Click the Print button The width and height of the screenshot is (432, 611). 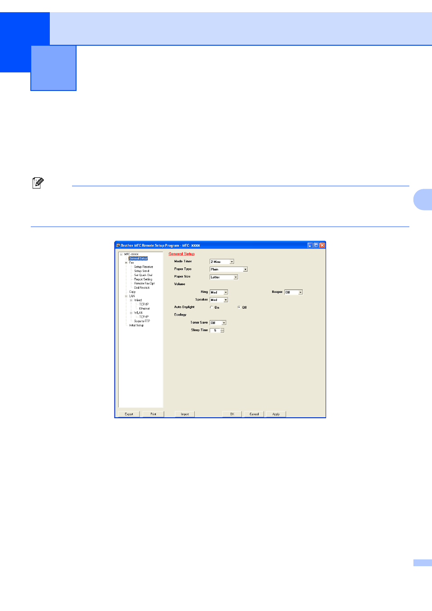click(154, 414)
